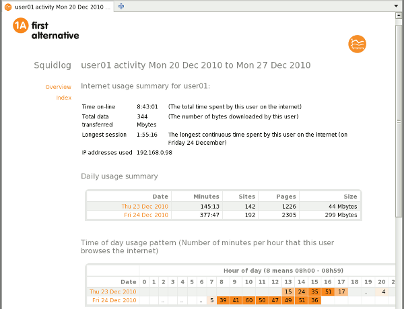Click the 60 minutes cell at hour 10
The image size is (404, 309).
point(249,300)
